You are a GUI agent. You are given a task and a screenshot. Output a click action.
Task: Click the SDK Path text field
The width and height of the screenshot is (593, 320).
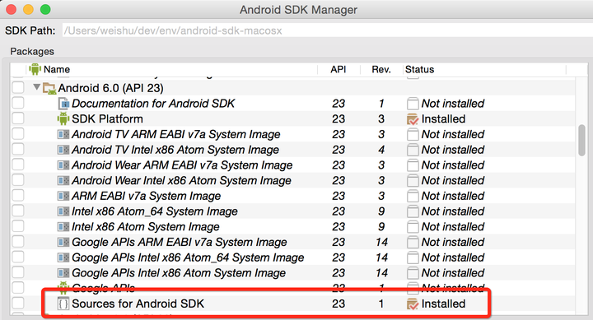327,30
